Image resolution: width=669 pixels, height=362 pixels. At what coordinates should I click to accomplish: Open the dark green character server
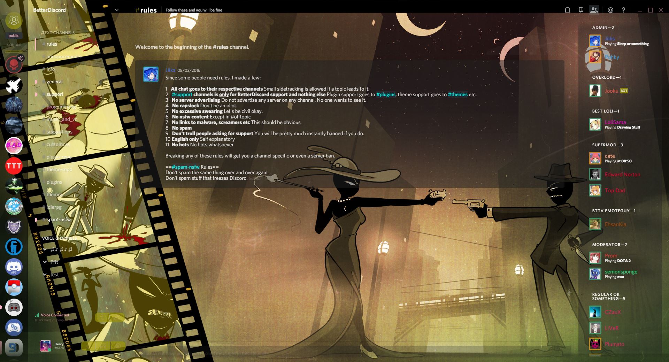14,186
